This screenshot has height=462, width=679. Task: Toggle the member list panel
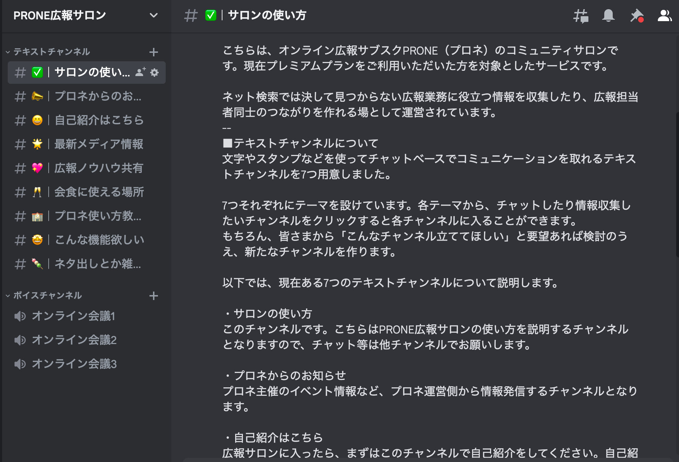click(x=664, y=15)
